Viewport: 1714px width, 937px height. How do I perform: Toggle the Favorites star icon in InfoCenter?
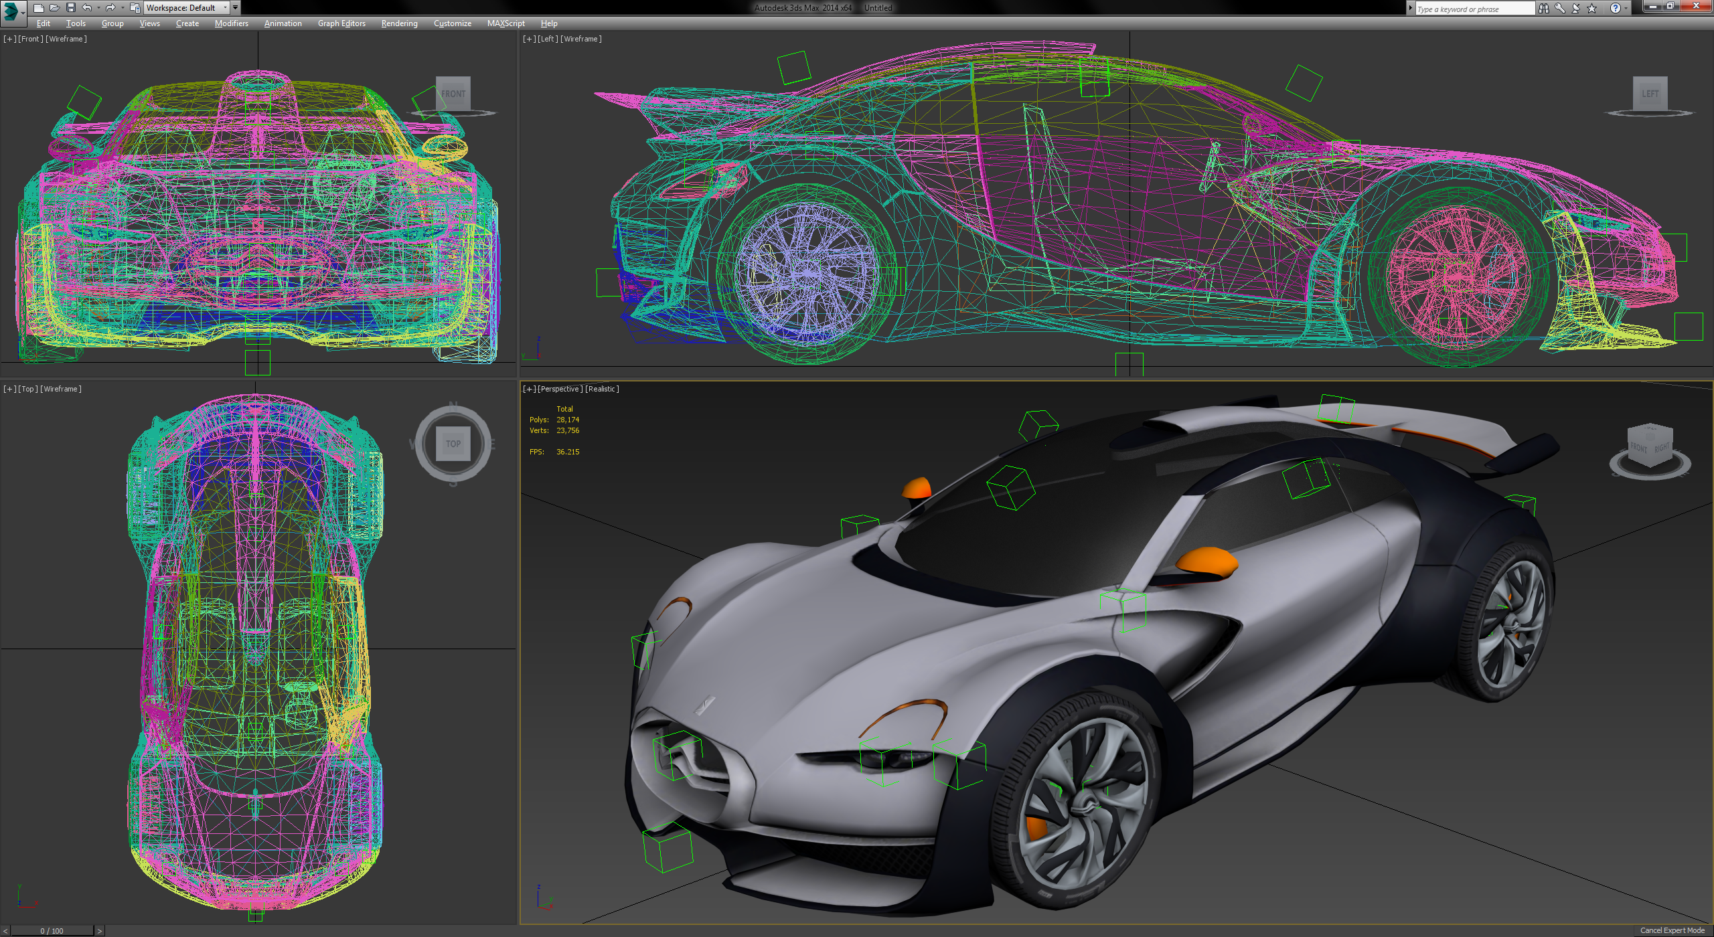(1592, 8)
